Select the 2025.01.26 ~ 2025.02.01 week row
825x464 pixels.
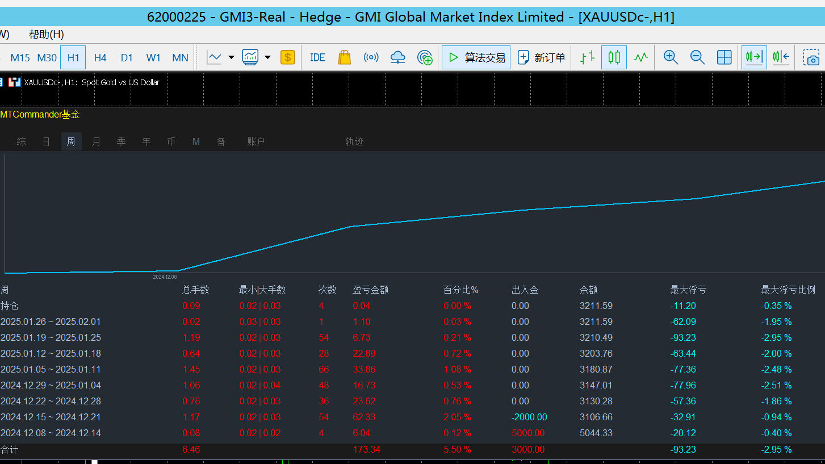(x=51, y=321)
